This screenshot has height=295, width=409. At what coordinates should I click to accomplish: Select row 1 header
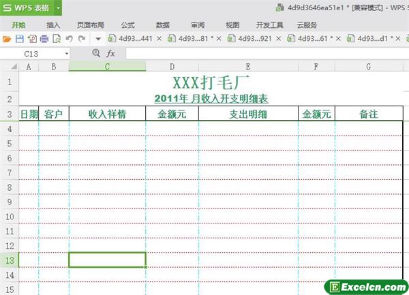coord(10,82)
